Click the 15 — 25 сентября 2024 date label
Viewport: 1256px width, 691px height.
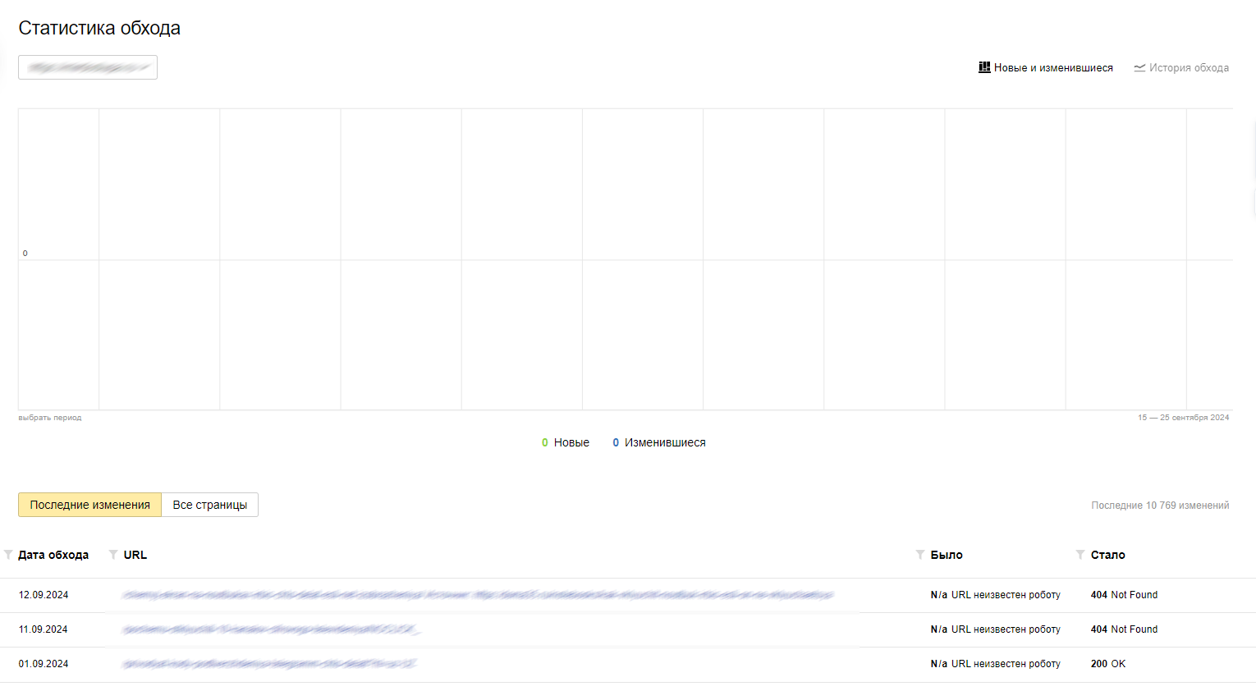click(x=1183, y=418)
